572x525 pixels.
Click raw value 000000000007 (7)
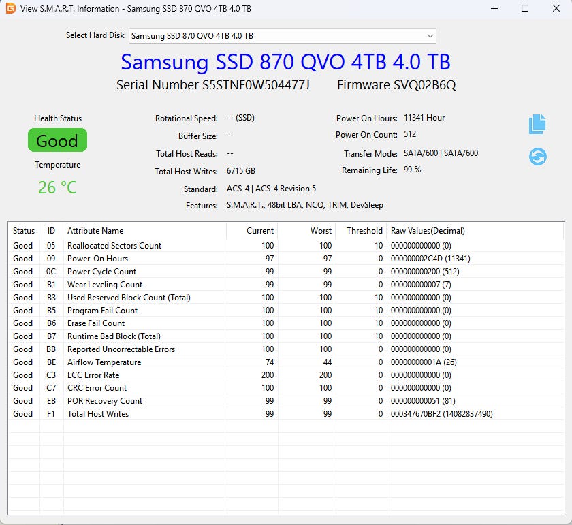point(421,284)
